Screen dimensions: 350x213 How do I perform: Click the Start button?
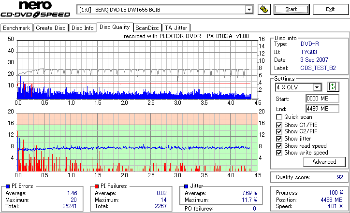point(292,9)
